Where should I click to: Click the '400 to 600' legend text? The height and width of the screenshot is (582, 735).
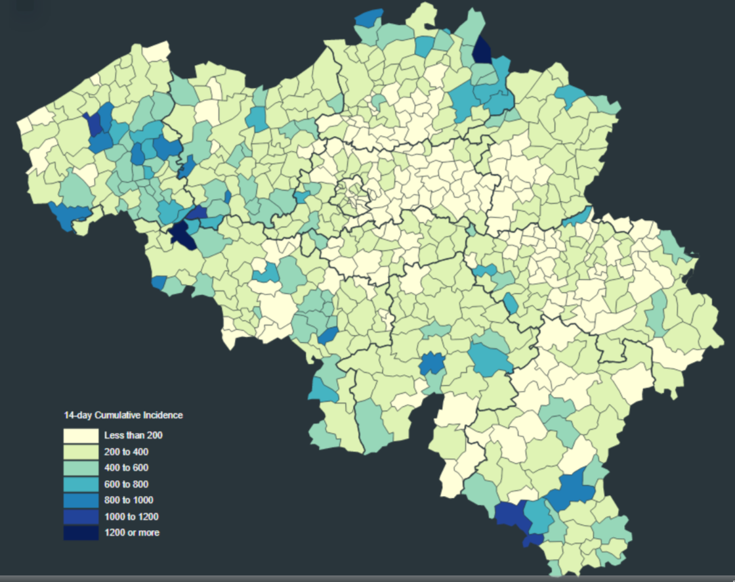126,468
